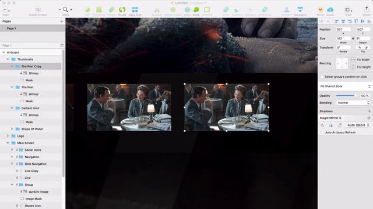Open the Auto (@2x) scale dropdown
This screenshot has width=373, height=209.
pos(358,125)
